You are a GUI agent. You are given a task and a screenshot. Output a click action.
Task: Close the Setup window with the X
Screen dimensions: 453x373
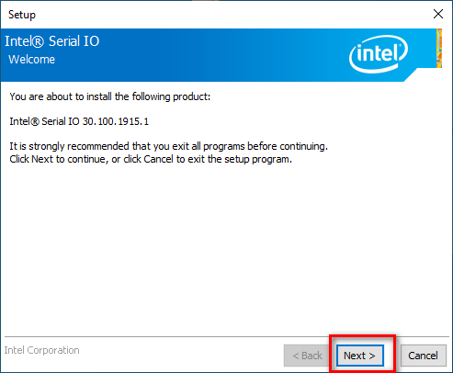pyautogui.click(x=438, y=14)
